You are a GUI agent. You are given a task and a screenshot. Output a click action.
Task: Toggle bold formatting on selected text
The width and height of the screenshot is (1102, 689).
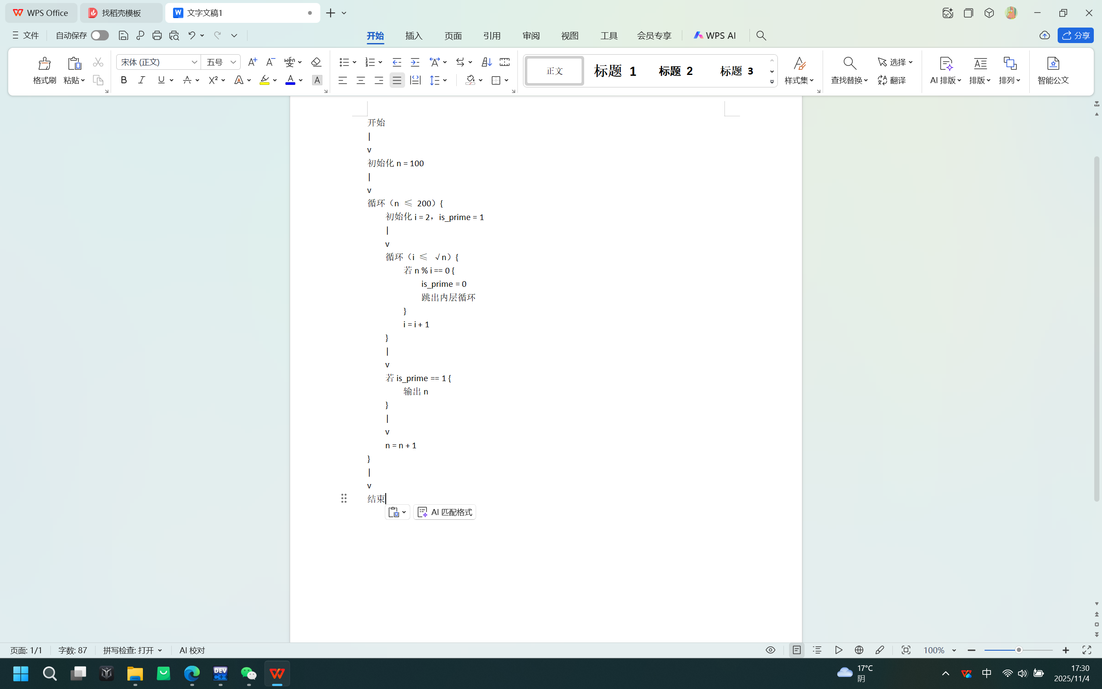[123, 80]
